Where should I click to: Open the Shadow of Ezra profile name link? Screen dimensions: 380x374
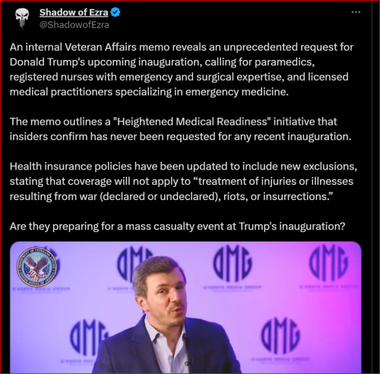tap(74, 12)
